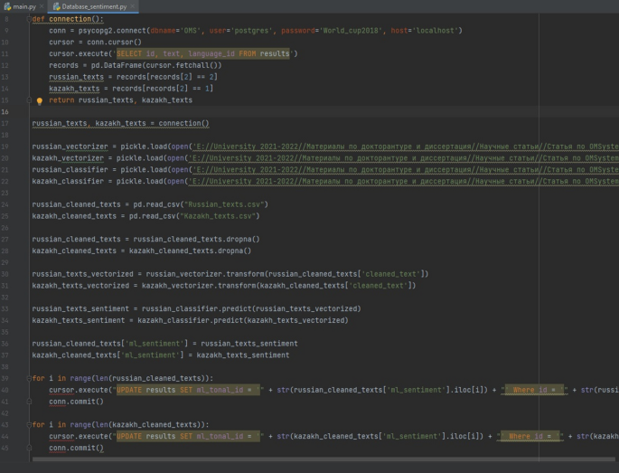
Task: Click the connection() call on line 17
Action: point(183,123)
